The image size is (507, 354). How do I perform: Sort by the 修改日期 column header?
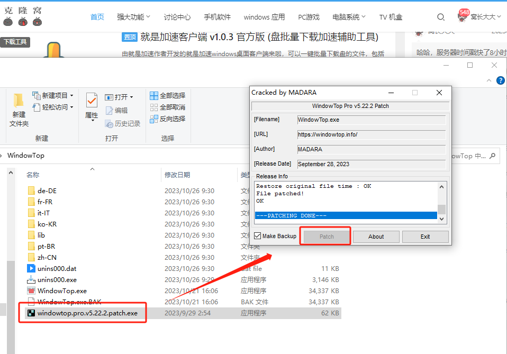coord(177,175)
